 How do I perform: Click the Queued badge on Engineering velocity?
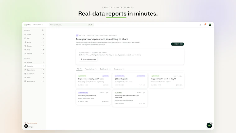point(106,76)
